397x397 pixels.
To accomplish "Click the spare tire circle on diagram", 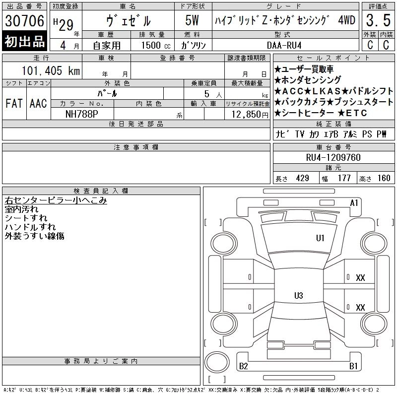I will coord(217,362).
